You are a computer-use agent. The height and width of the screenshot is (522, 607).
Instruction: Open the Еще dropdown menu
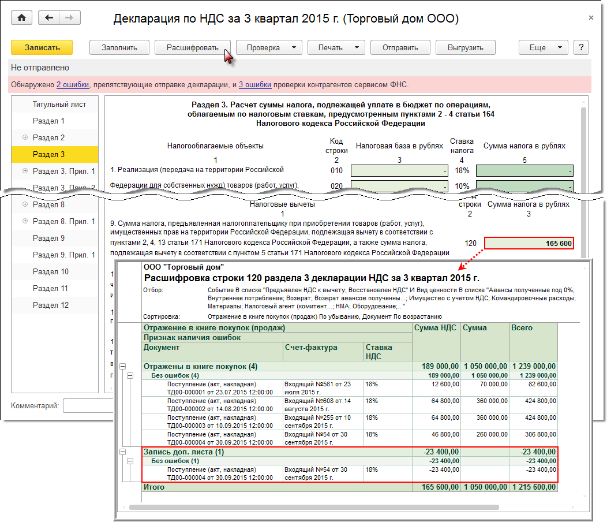543,47
